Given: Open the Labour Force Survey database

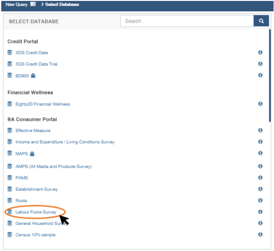Looking at the screenshot, I should [36, 212].
